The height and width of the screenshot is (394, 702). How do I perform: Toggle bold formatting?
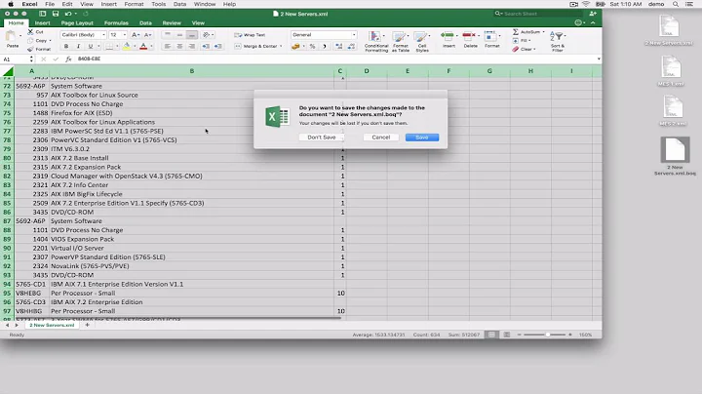(x=66, y=46)
